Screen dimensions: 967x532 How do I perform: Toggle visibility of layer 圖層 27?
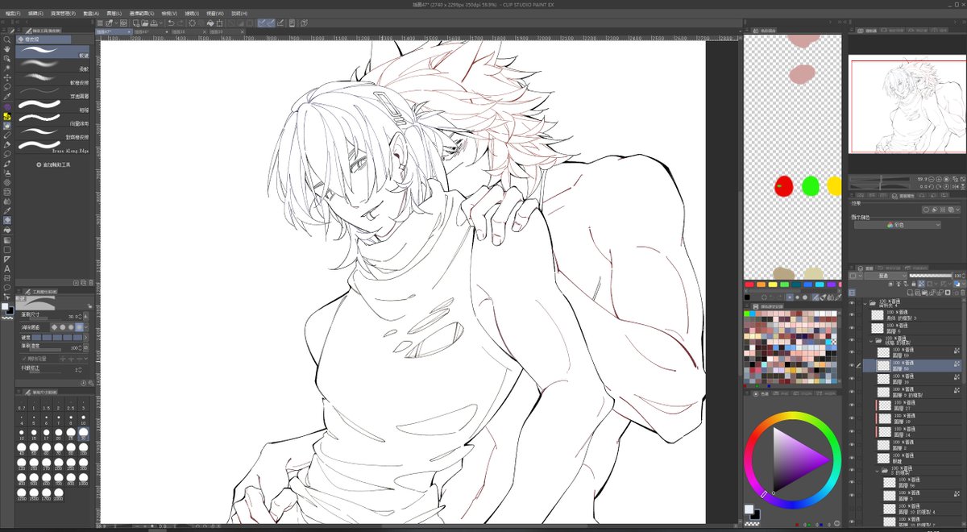coord(852,405)
